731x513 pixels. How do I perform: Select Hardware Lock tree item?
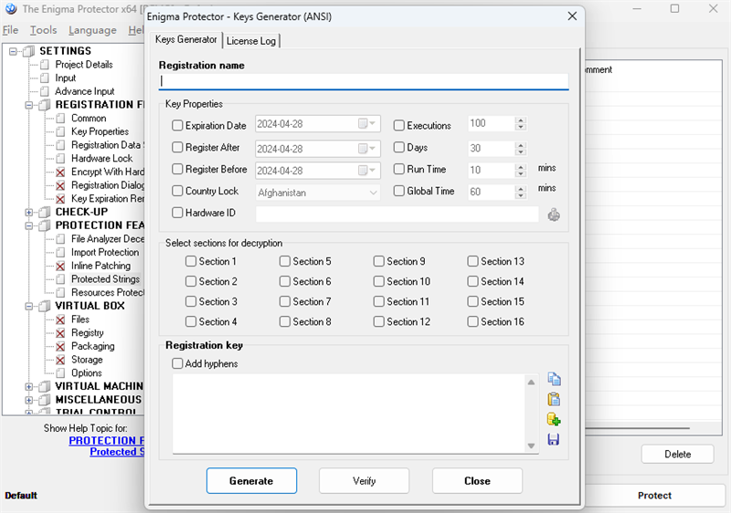(x=101, y=159)
